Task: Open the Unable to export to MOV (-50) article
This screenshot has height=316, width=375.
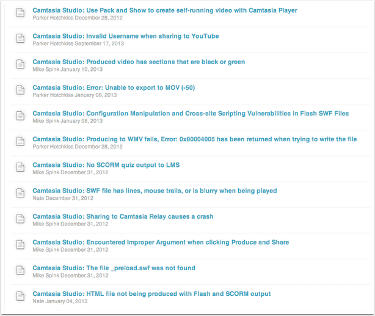Action: [x=114, y=87]
